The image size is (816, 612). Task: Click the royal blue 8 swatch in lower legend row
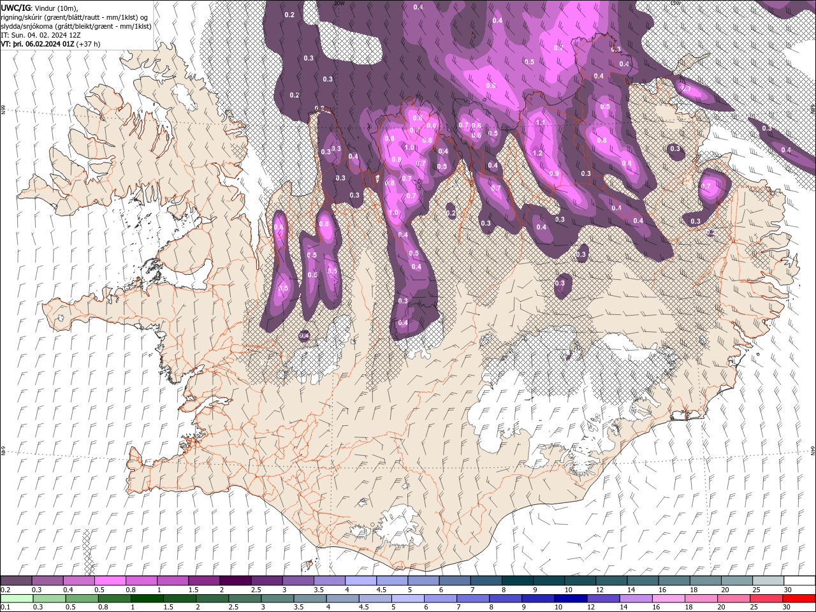pyautogui.click(x=506, y=598)
